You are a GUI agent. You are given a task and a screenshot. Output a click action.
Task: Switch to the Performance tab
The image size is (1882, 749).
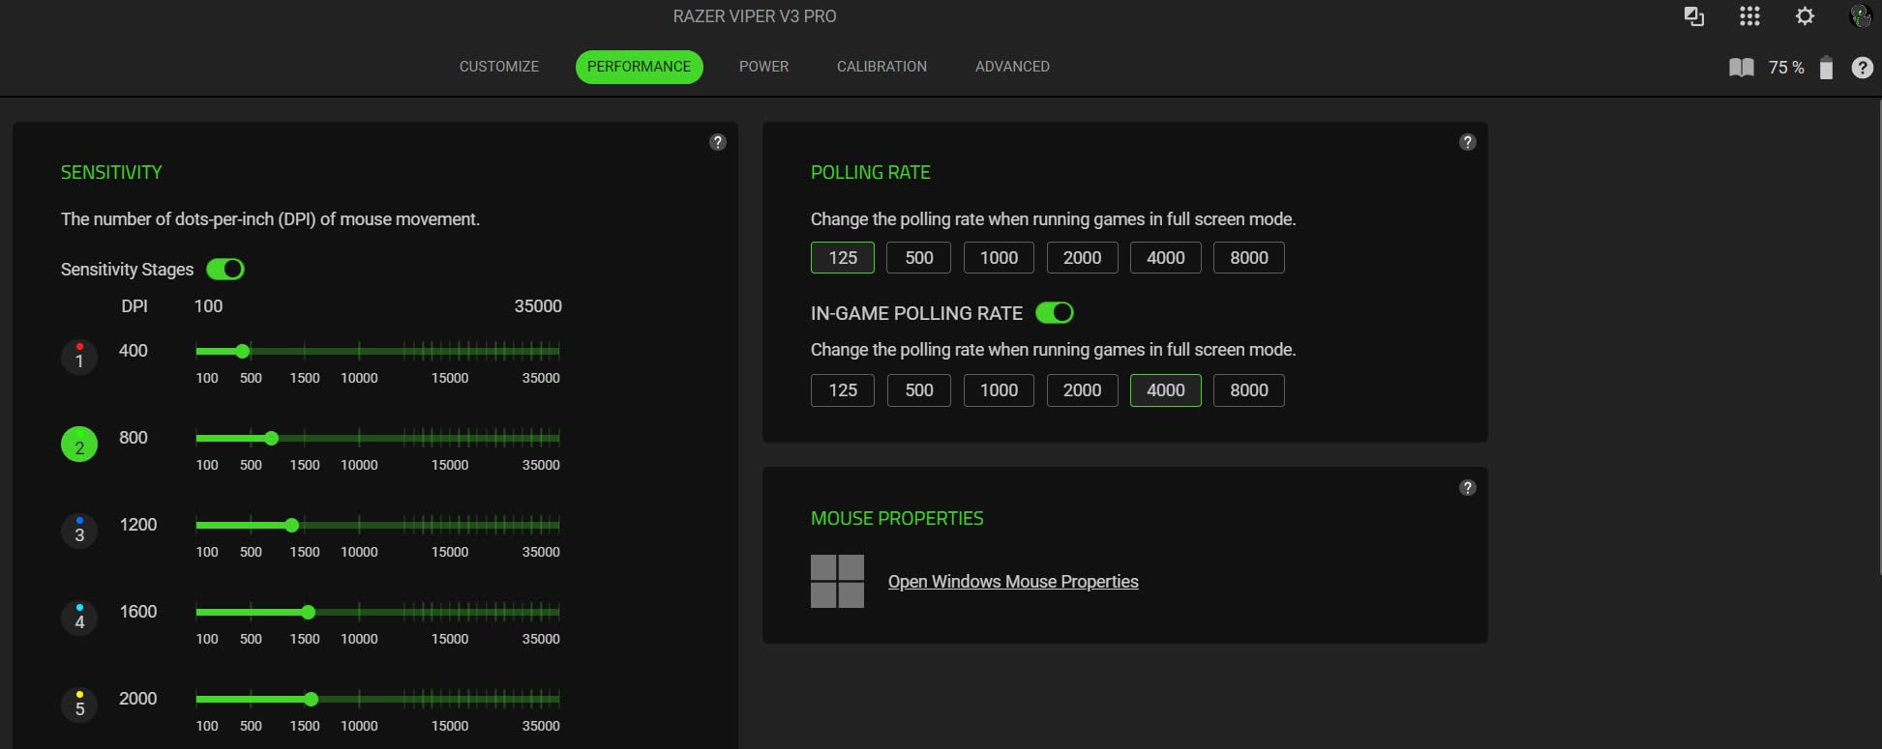[640, 67]
